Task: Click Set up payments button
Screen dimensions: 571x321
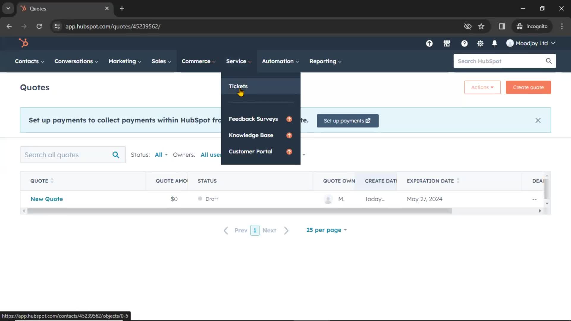Action: (347, 121)
